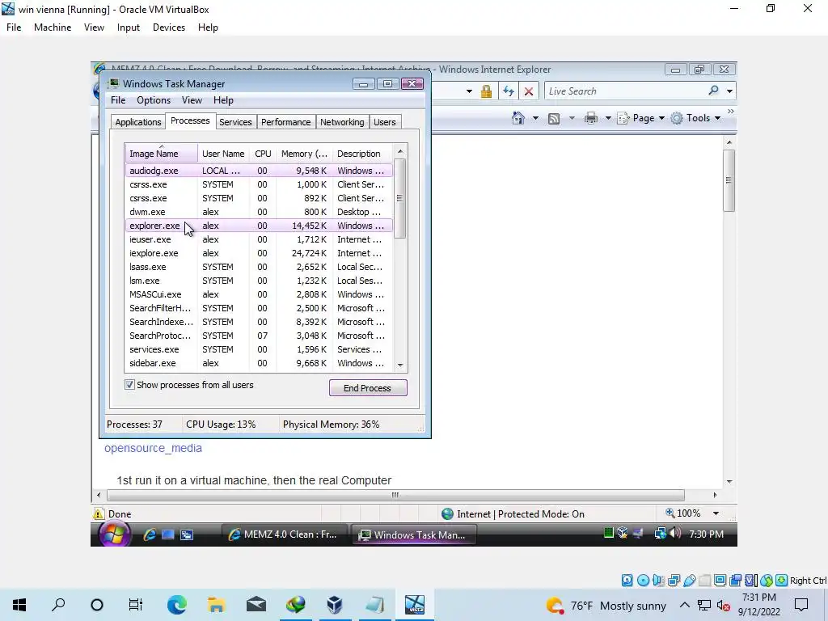Click the Vista tray volume speaker icon

pyautogui.click(x=675, y=534)
